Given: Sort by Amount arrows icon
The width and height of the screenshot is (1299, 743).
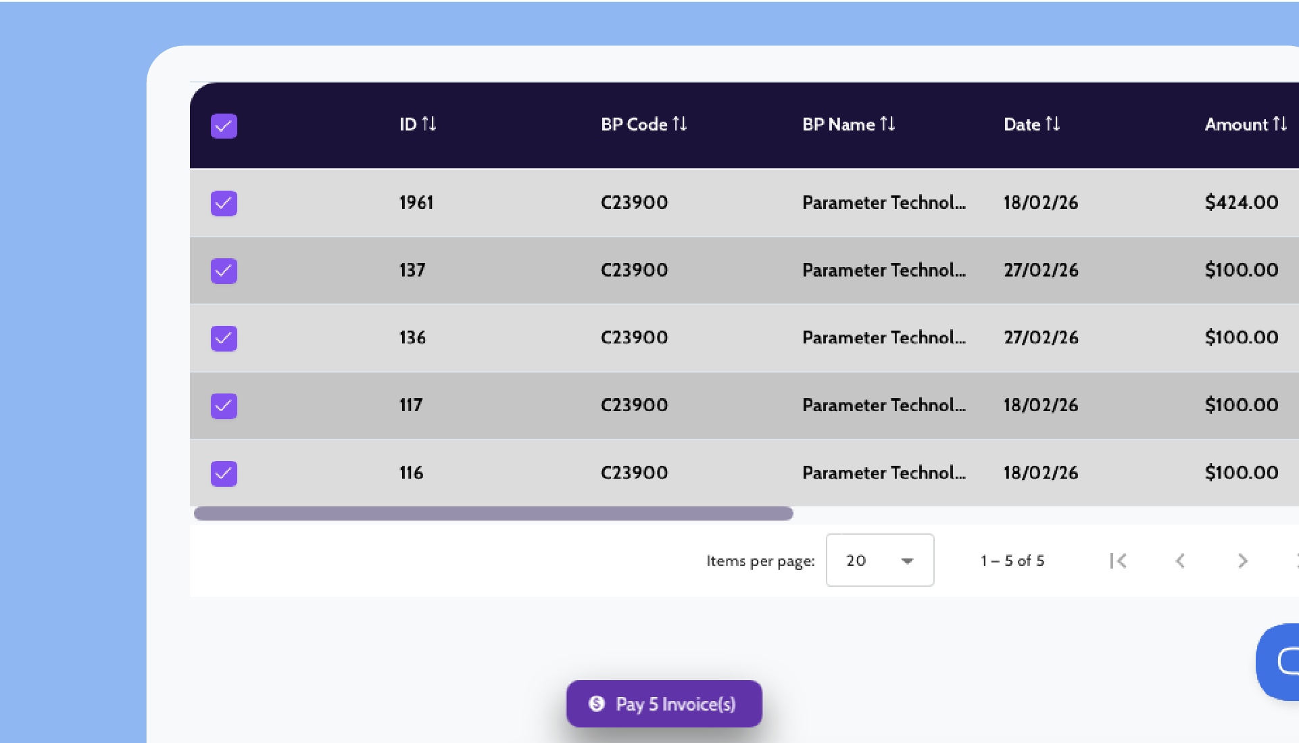Looking at the screenshot, I should coord(1279,124).
